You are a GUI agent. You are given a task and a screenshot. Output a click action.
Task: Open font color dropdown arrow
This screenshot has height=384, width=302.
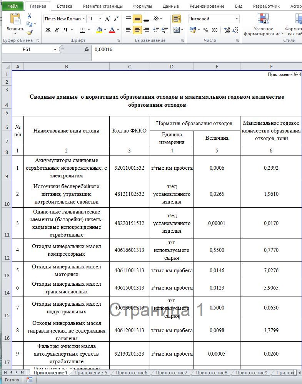tap(118, 30)
